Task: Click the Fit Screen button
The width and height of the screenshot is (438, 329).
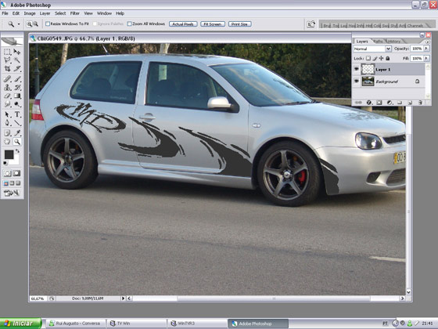Action: (213, 24)
